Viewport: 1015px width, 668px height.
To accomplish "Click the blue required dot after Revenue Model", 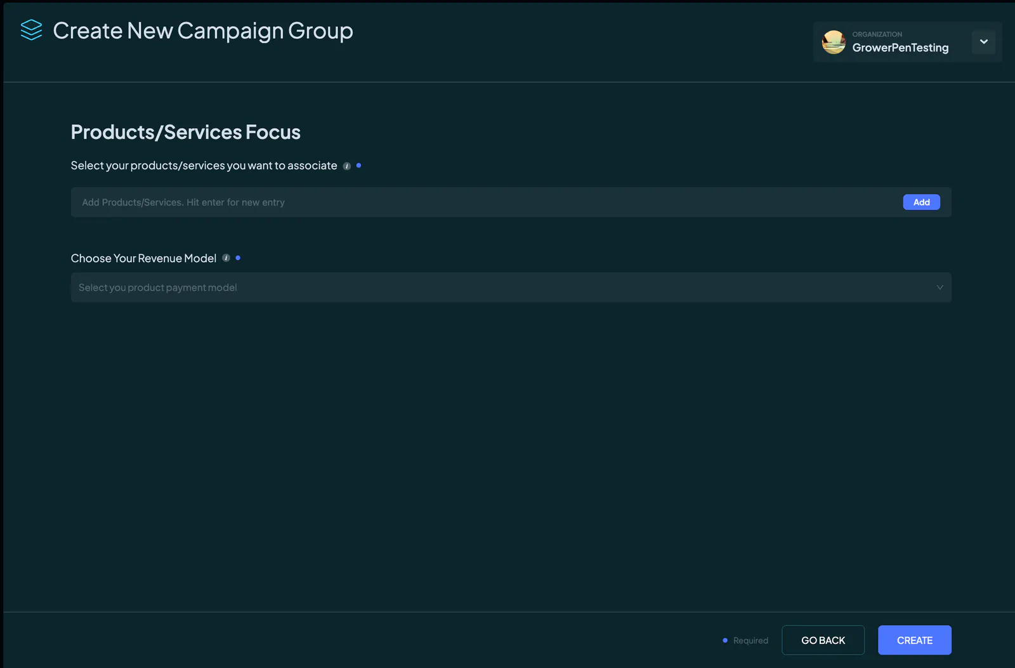I will tap(238, 258).
